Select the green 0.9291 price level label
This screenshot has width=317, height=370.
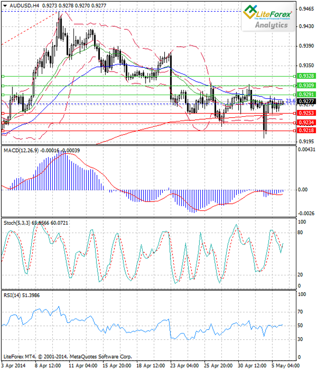306,94
